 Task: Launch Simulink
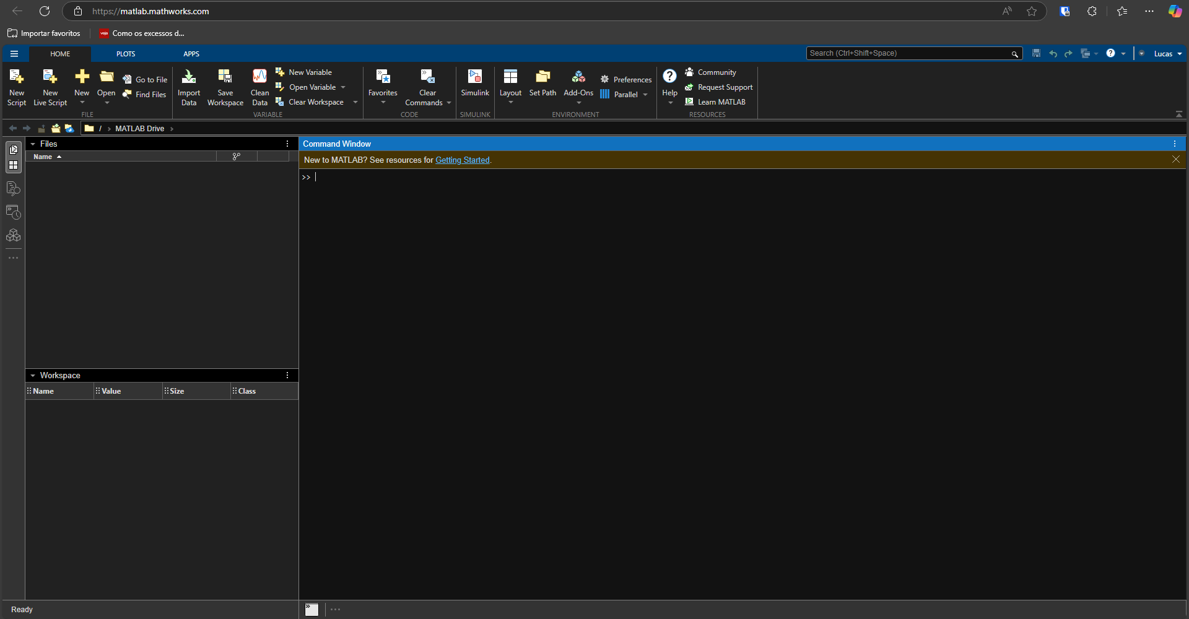(x=475, y=83)
